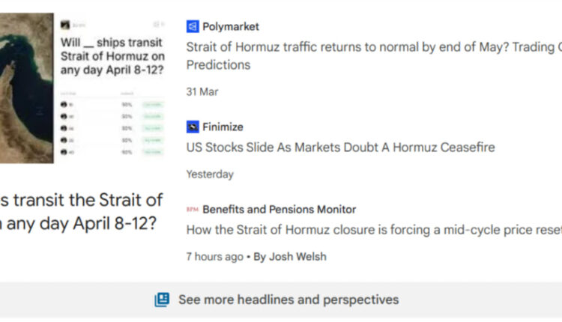The image size is (562, 322).
Task: Open the Benefits and Pensions Monitor source
Action: (279, 210)
